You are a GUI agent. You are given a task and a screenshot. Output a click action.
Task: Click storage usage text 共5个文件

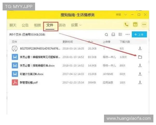click(27, 35)
